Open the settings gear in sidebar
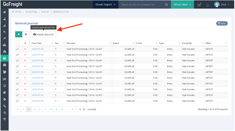Screen dimensions: 235x131 click(x=4, y=99)
